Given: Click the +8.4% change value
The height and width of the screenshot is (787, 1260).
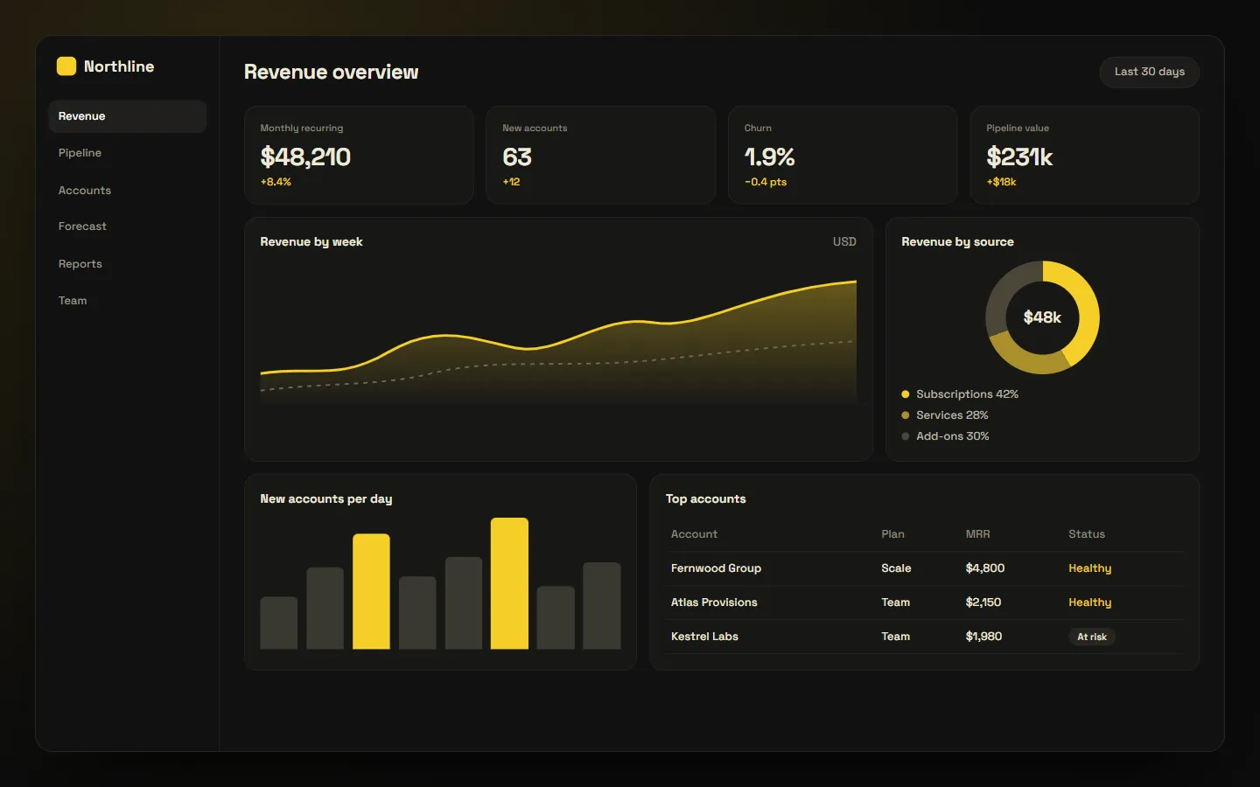Looking at the screenshot, I should click(276, 182).
